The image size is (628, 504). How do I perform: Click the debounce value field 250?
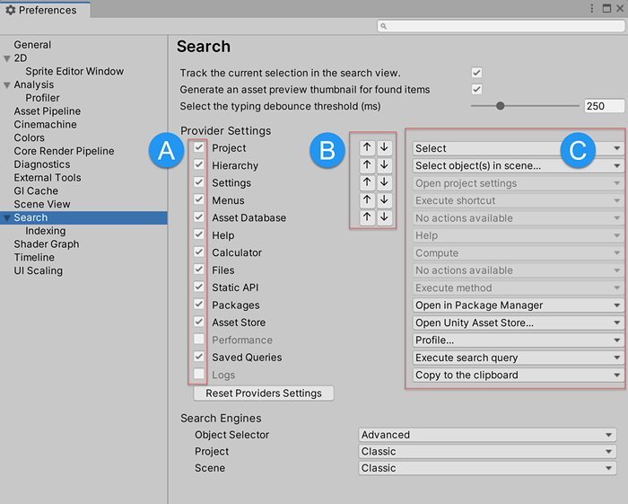point(604,106)
